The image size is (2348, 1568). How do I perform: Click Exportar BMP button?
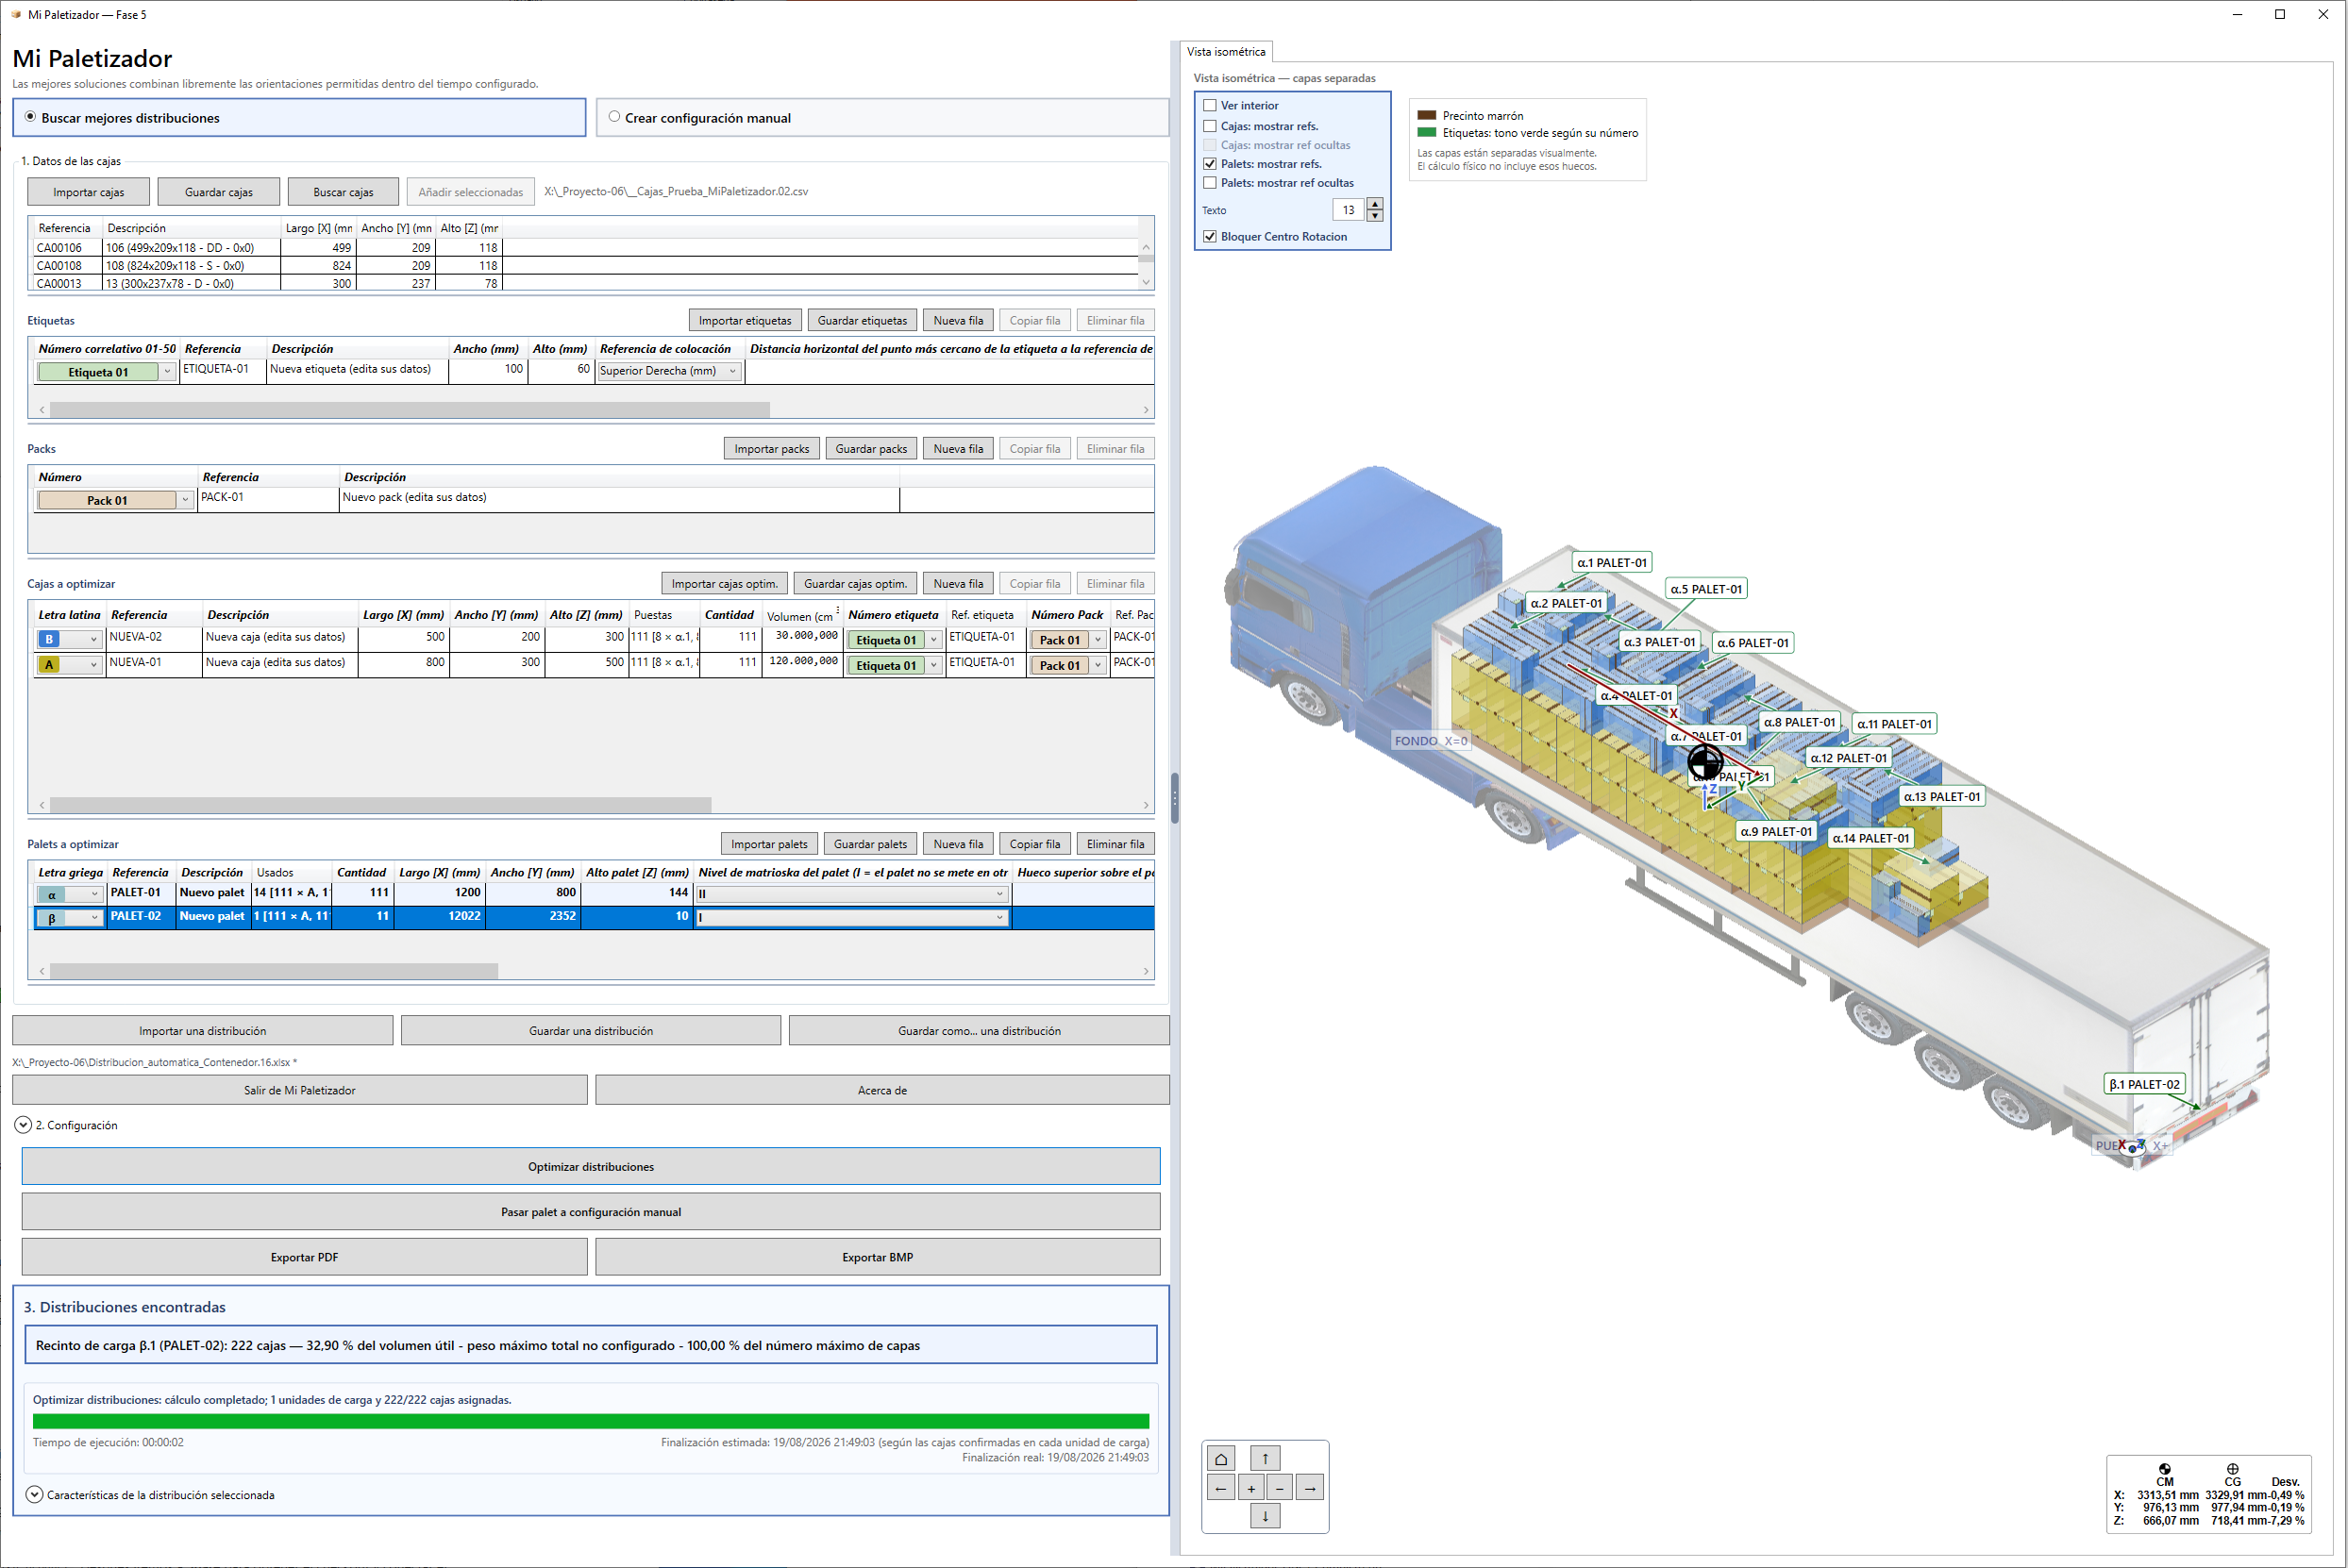coord(877,1257)
